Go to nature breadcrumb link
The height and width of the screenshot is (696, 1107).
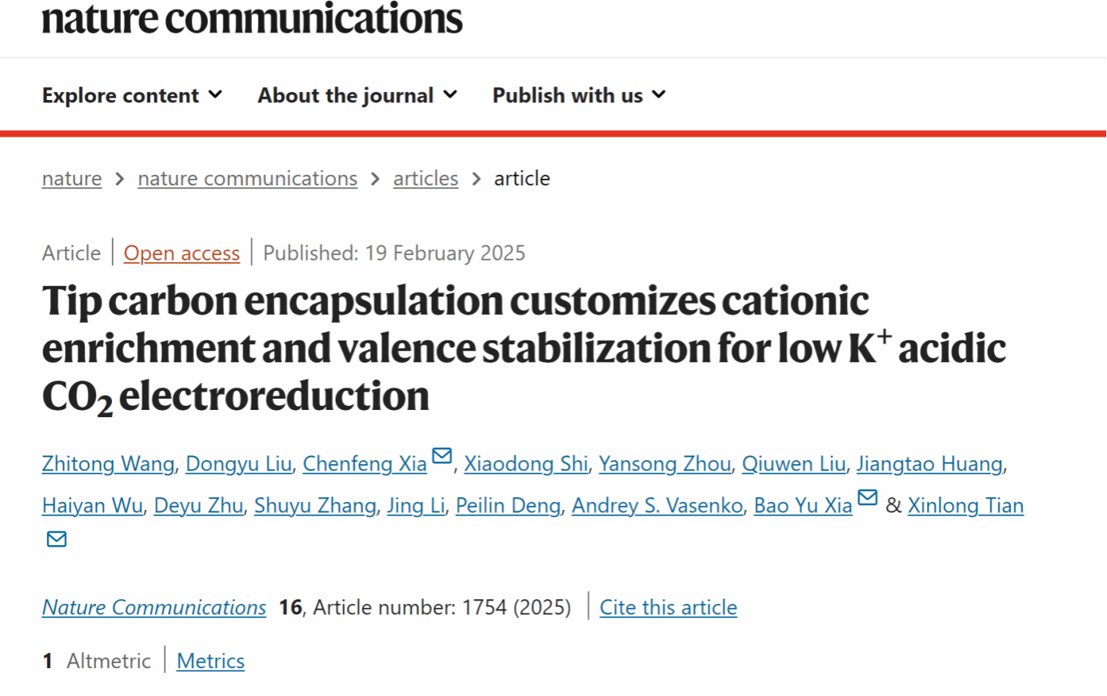pos(72,178)
